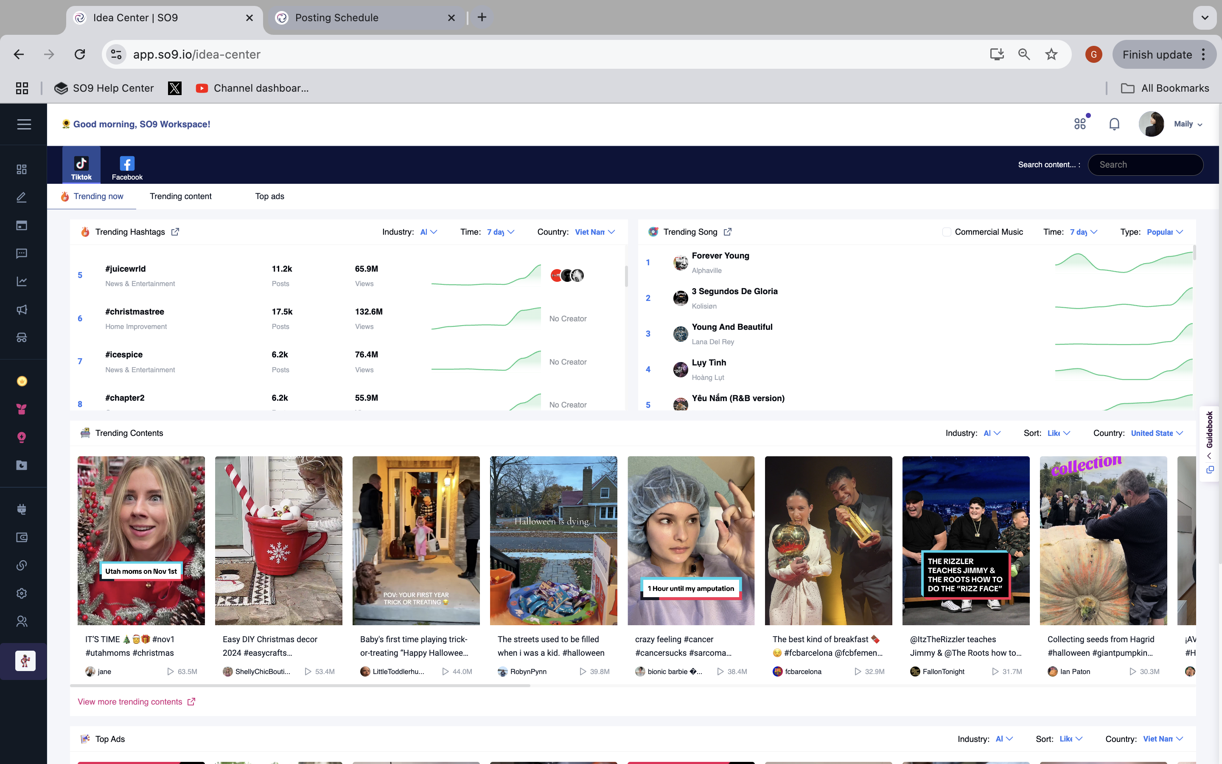
Task: Expand Trending Hashtags Industry dropdown
Action: [429, 232]
